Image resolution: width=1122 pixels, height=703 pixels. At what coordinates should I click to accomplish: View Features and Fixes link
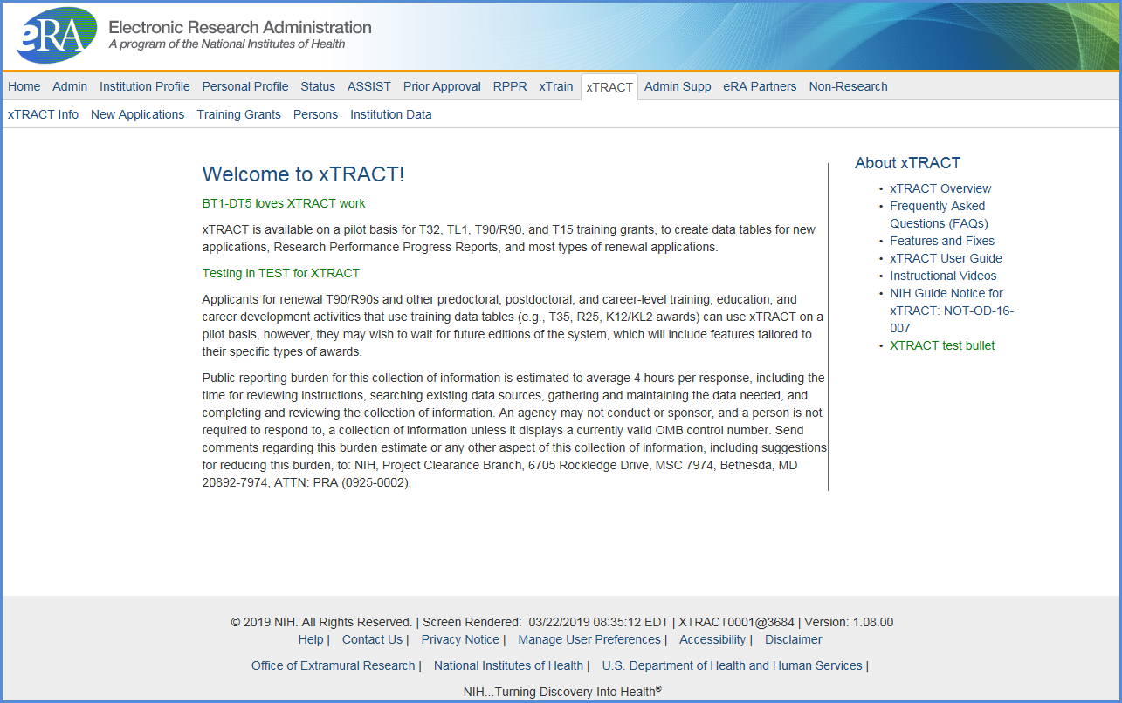[x=942, y=241]
